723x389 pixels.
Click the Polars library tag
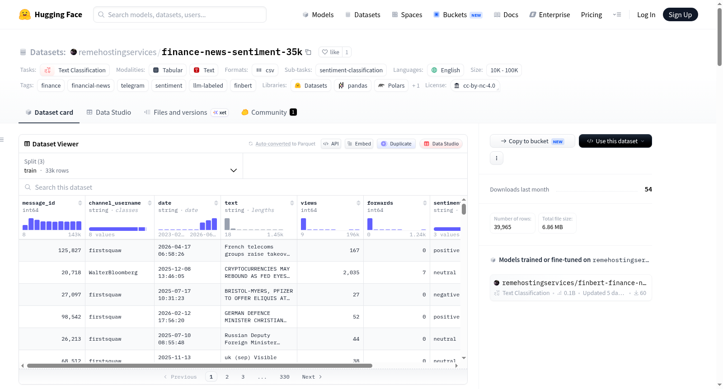point(391,85)
